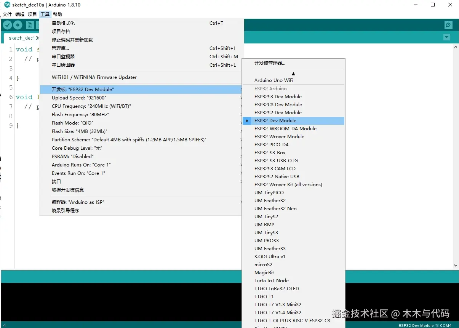Expand Upload Speed: "921600" submenu
The width and height of the screenshot is (459, 328).
141,98
